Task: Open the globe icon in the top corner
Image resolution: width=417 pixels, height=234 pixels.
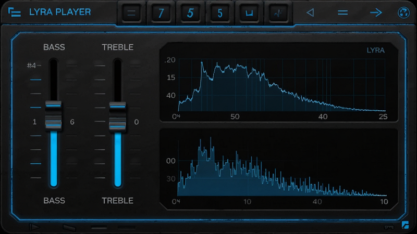Action: (403, 12)
